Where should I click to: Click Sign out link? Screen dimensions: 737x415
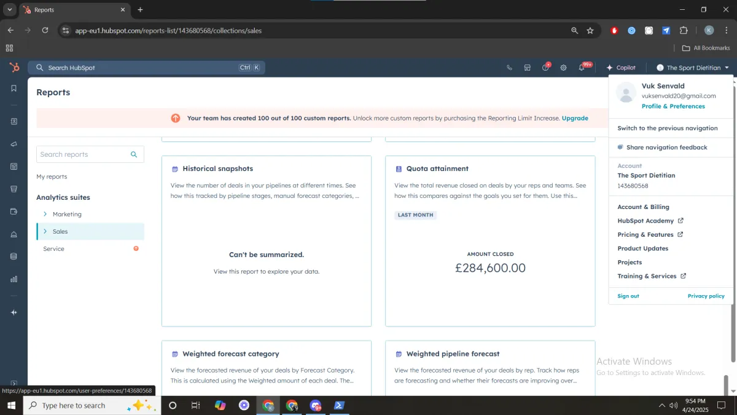point(628,296)
